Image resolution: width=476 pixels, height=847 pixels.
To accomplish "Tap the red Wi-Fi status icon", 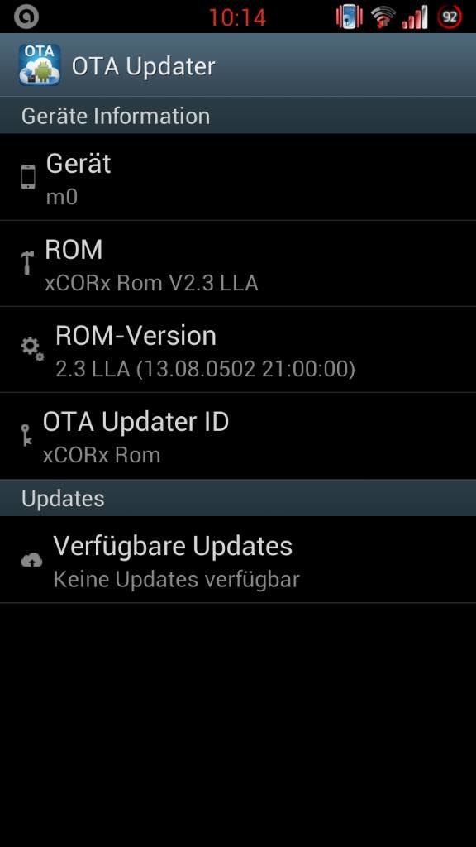I will point(383,17).
